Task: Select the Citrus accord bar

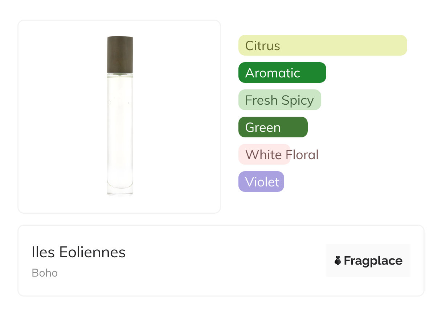Action: pos(323,45)
